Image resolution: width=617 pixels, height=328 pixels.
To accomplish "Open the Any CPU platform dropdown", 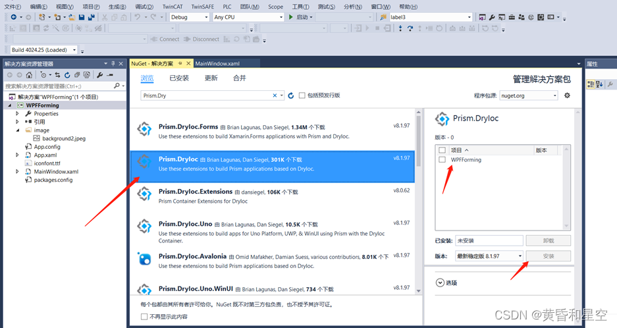I will pos(248,17).
